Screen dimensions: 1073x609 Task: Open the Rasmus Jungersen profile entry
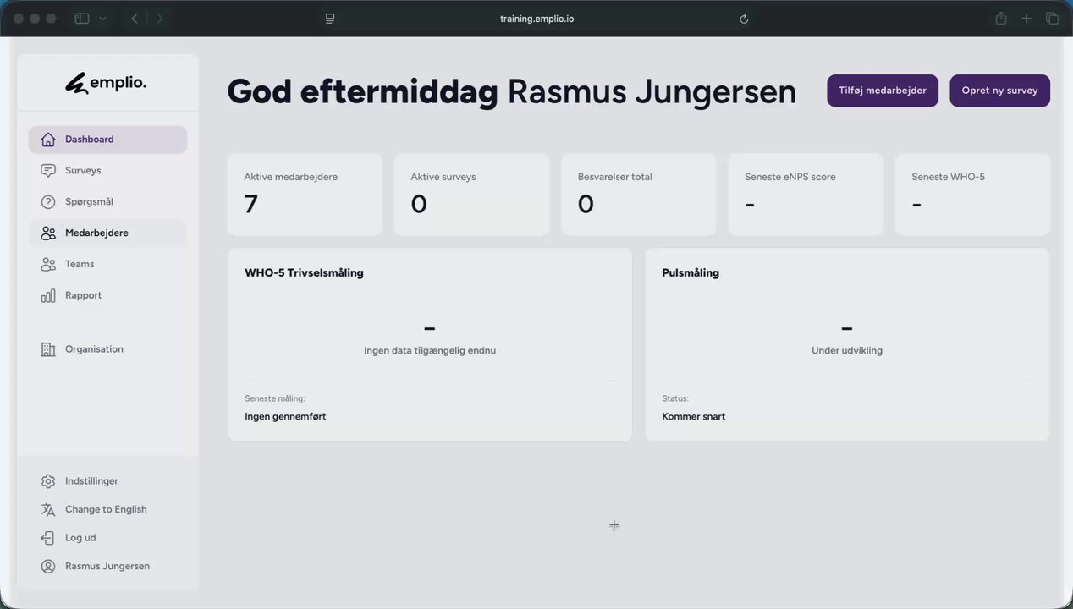[107, 567]
